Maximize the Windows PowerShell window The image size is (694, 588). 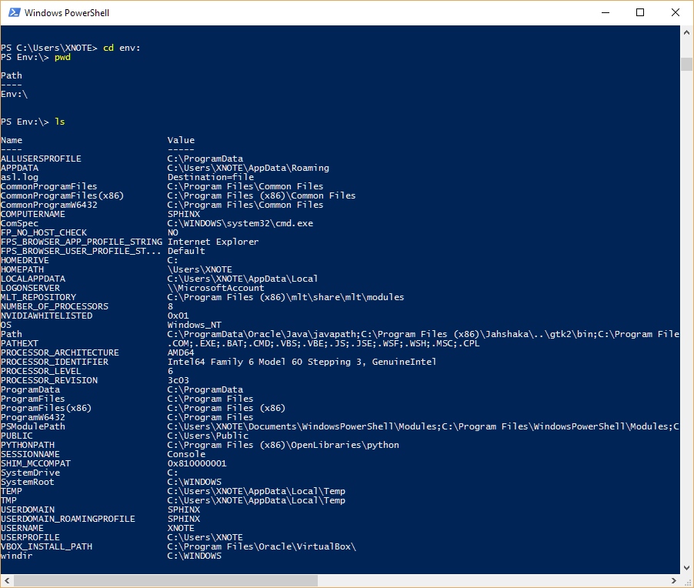(640, 12)
